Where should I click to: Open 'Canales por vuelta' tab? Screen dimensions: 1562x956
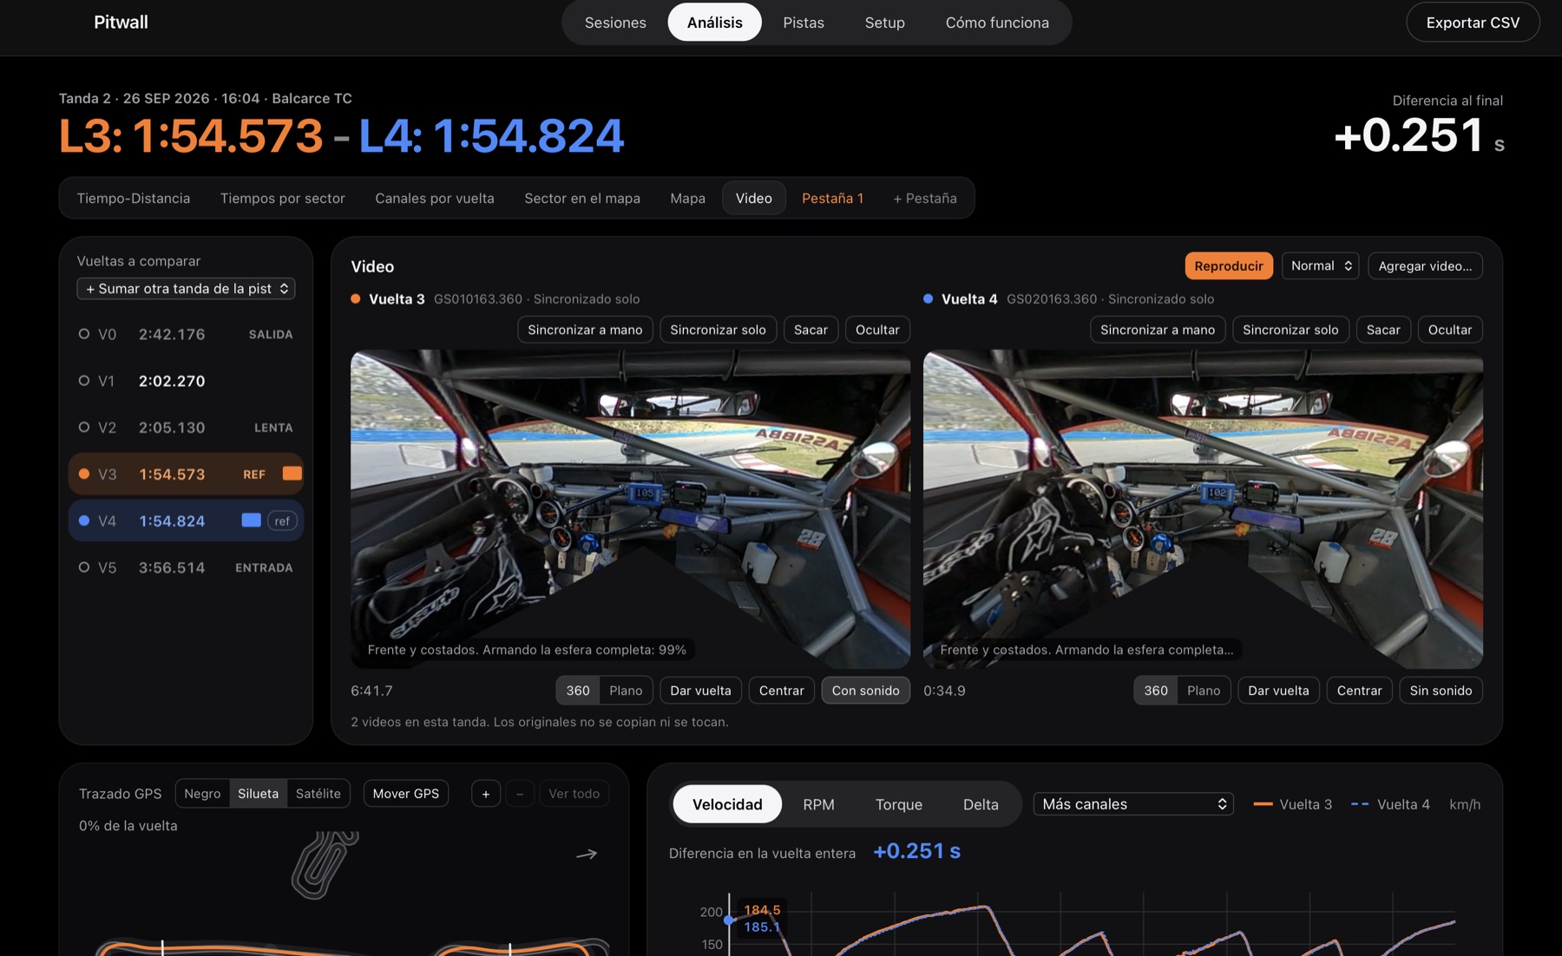point(435,199)
